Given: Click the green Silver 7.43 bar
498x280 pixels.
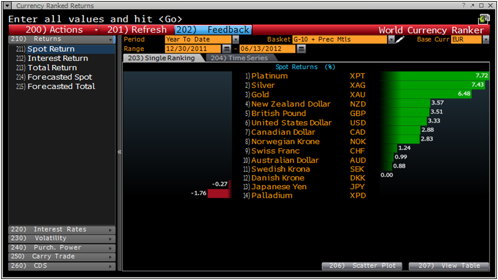Looking at the screenshot, I should [433, 85].
